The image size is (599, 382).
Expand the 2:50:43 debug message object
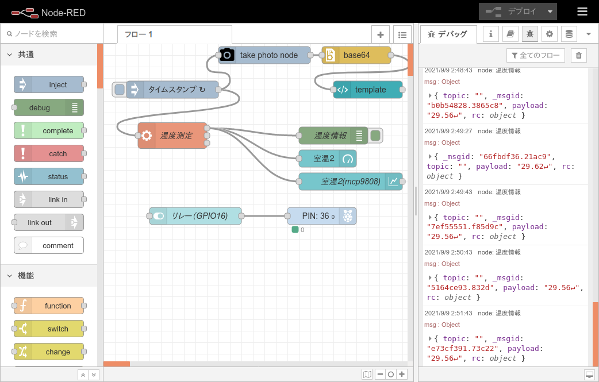(x=430, y=277)
